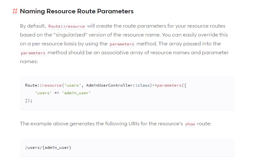Click the # anchor icon beside the heading
255x165 pixels.
(15, 11)
